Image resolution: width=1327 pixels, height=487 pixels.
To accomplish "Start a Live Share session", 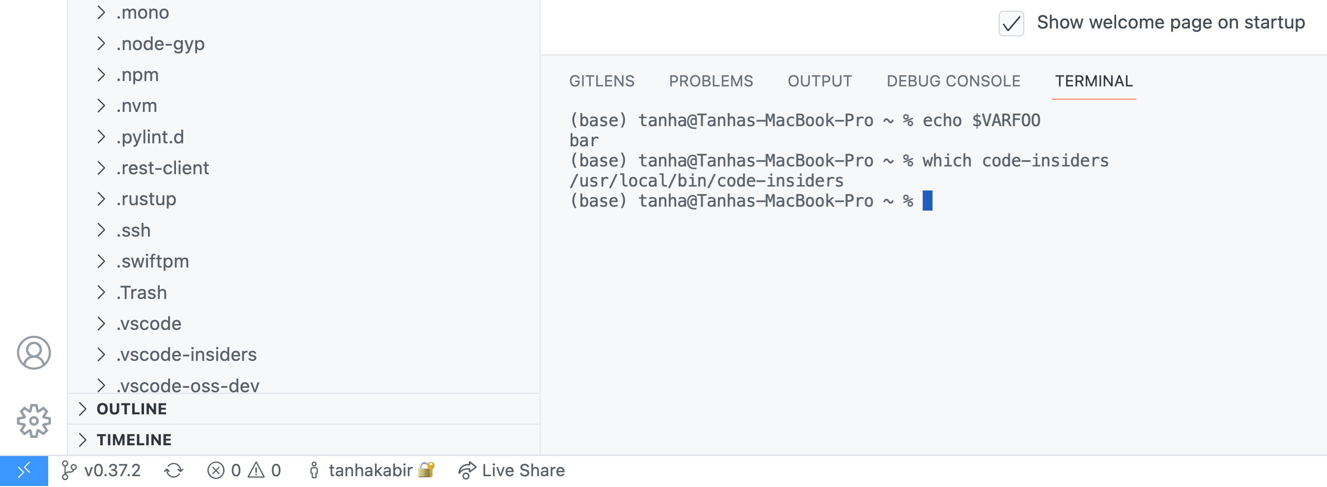I will click(511, 470).
